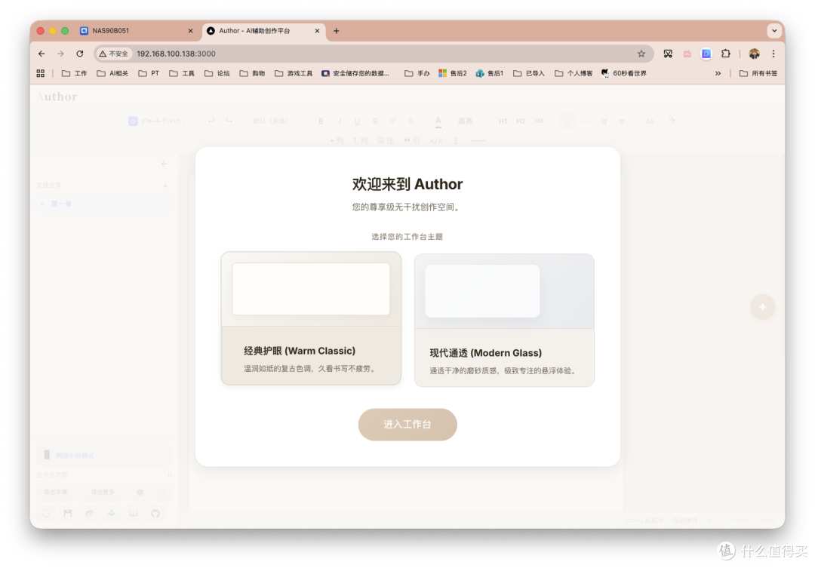Open the 安全储存您的数据 bookmark

pyautogui.click(x=355, y=73)
